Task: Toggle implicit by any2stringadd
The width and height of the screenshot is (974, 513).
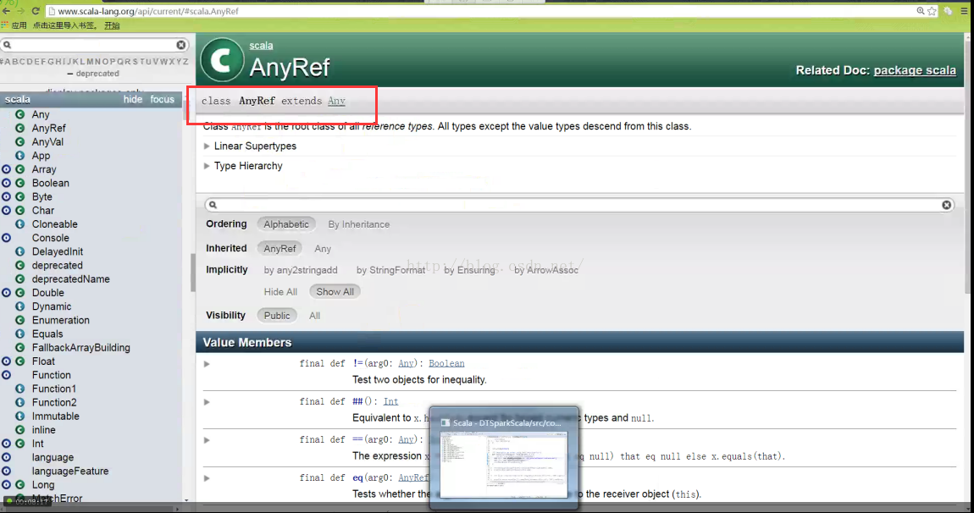Action: point(301,270)
